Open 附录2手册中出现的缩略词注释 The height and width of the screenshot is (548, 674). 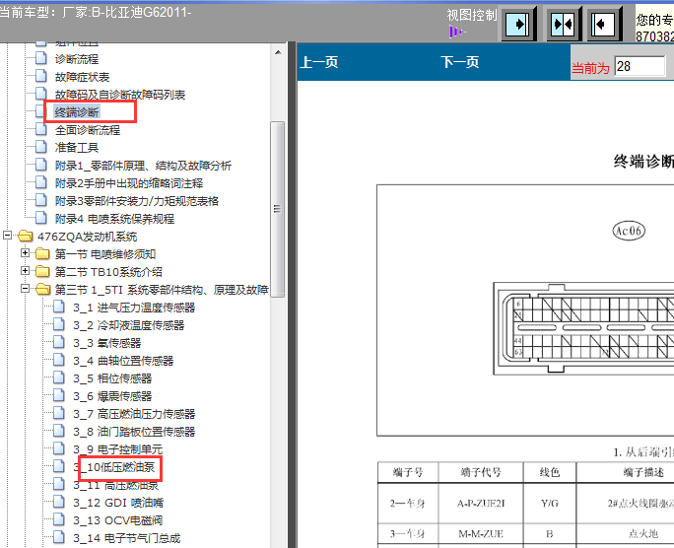129,183
